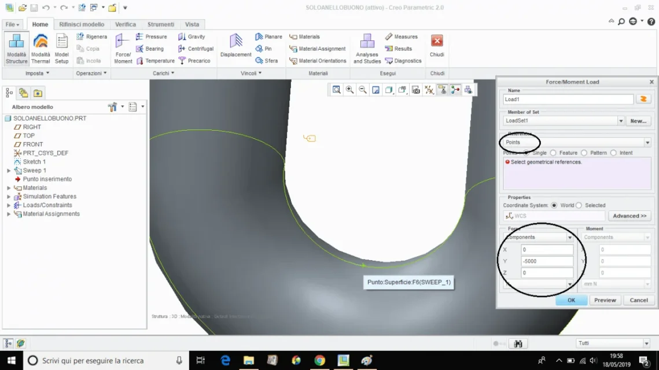Select the Feature radio button
The width and height of the screenshot is (659, 370).
click(x=554, y=153)
